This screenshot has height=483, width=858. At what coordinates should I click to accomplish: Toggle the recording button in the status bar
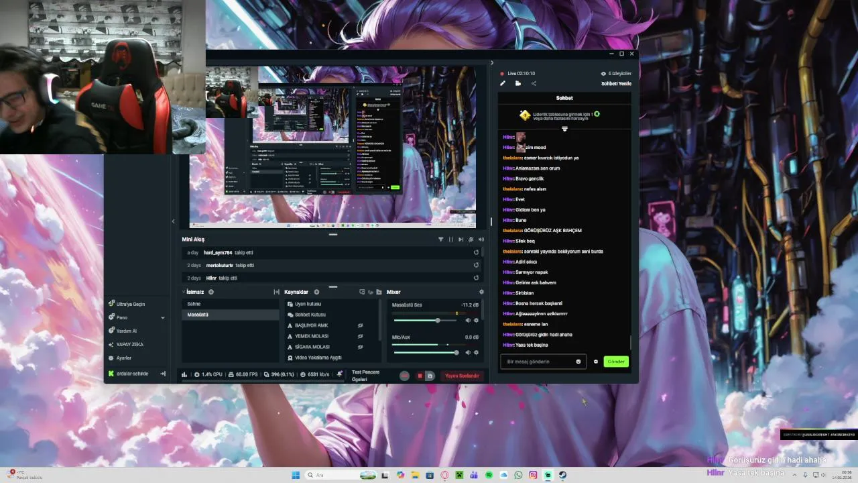click(x=404, y=376)
